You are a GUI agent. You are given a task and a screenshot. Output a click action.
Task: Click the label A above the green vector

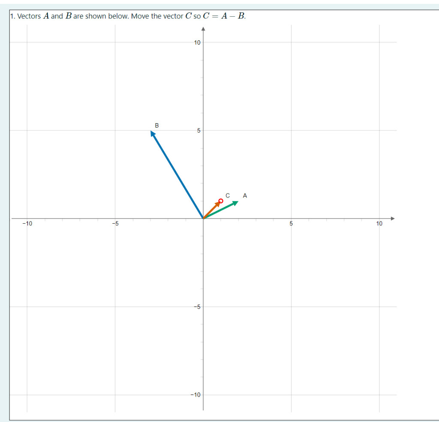point(245,195)
